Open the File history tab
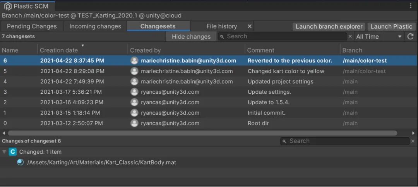Image resolution: width=418 pixels, height=187 pixels. click(221, 26)
